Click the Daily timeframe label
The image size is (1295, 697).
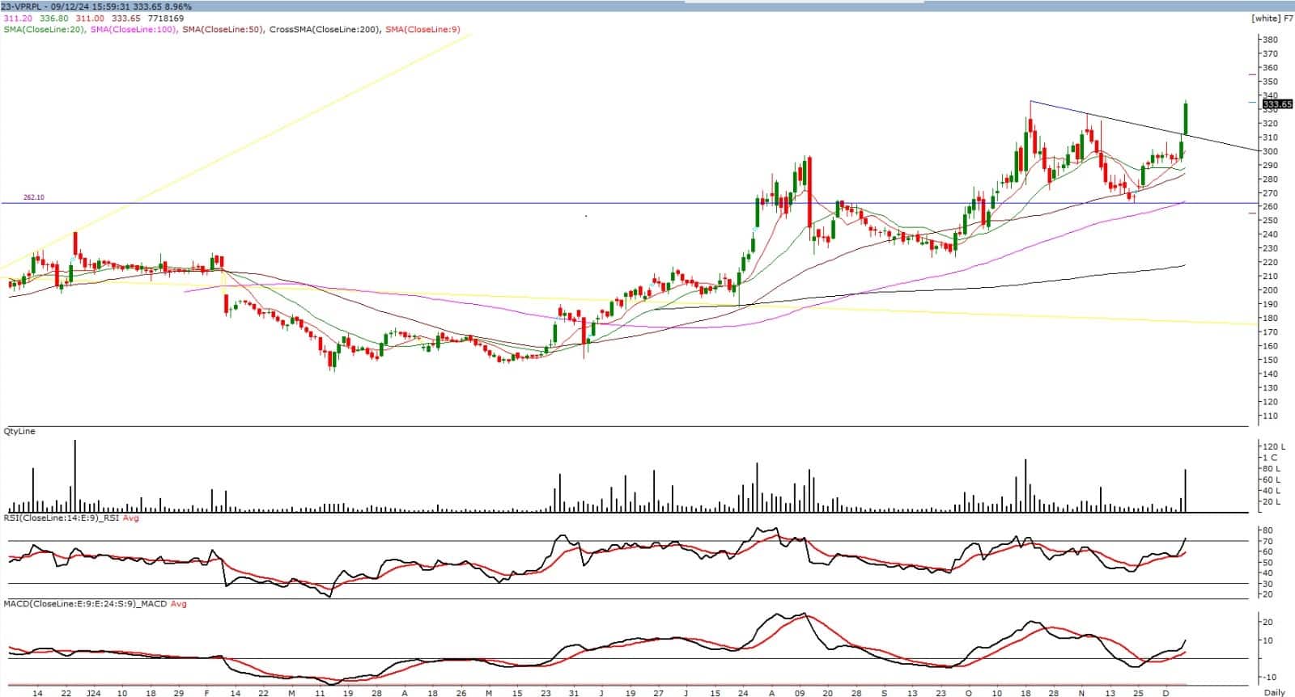click(x=1274, y=692)
